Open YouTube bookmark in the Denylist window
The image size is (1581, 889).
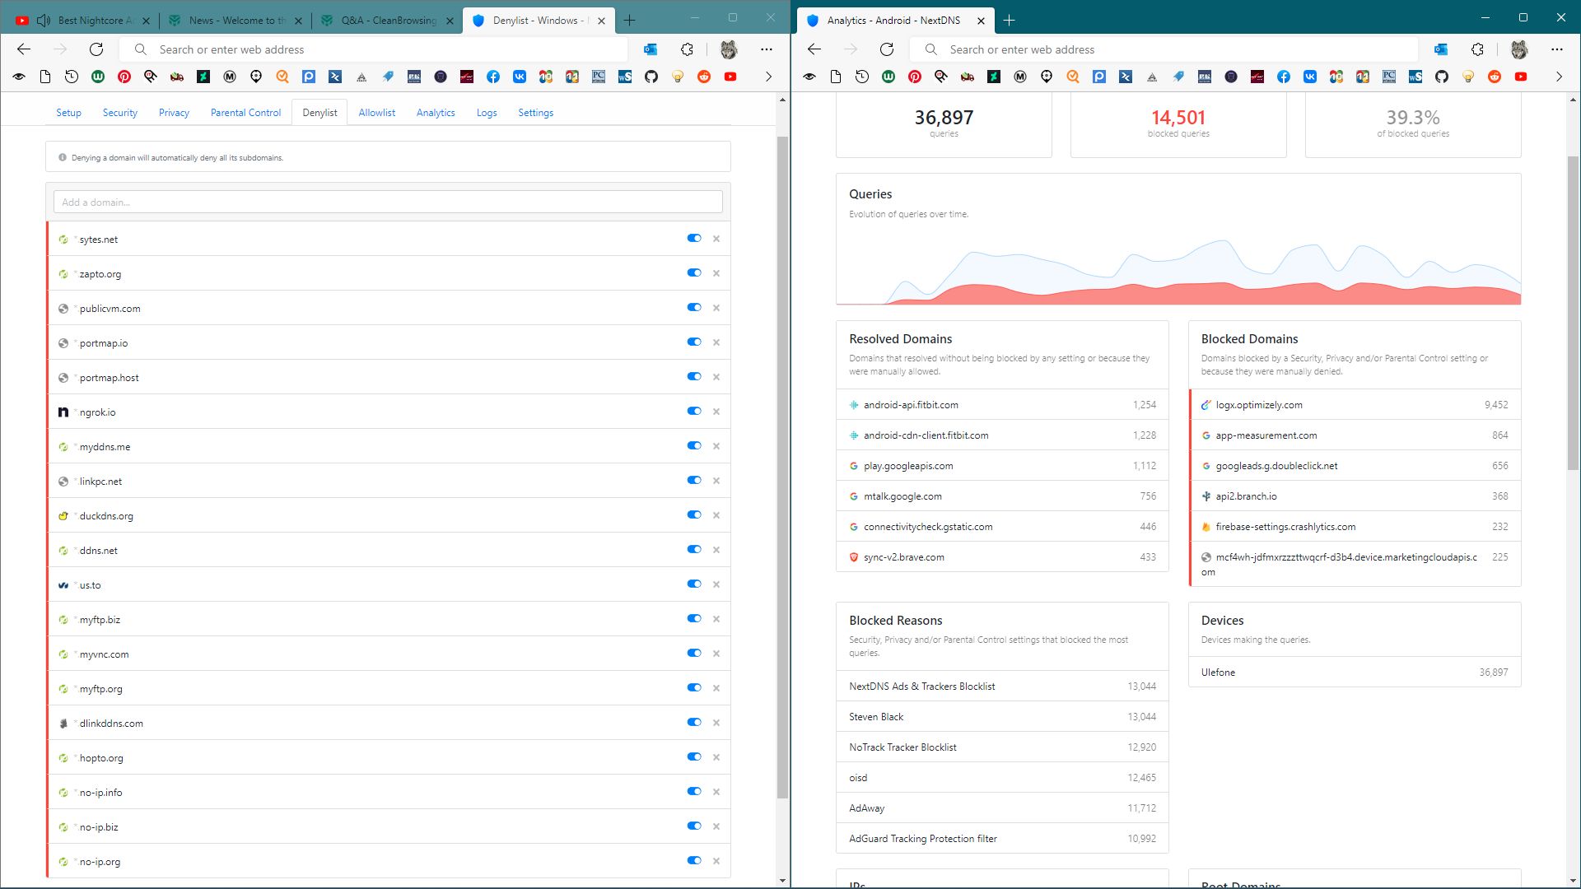click(730, 77)
